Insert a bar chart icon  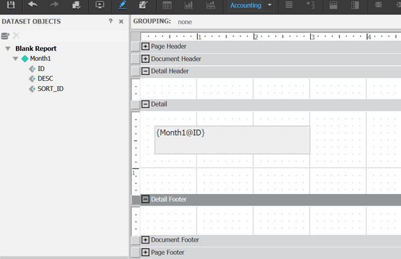tap(188, 5)
